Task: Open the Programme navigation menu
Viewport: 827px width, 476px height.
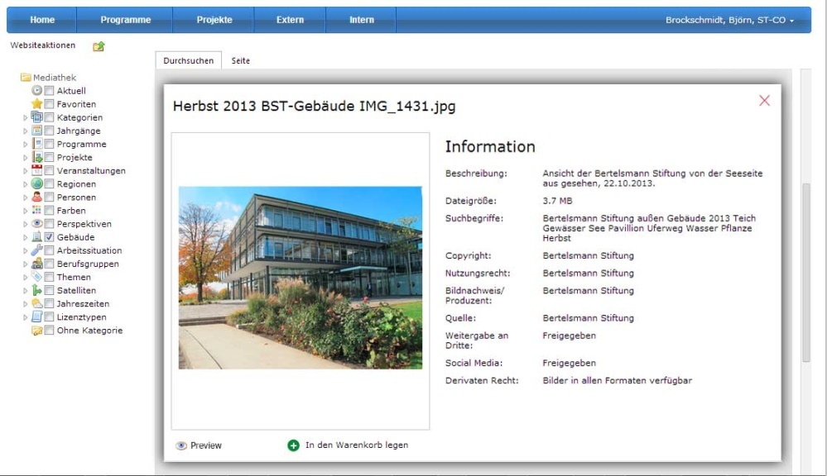Action: [x=126, y=20]
